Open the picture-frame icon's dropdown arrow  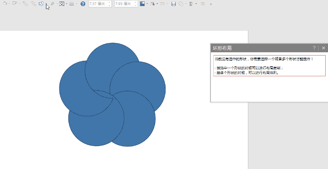pos(67,4)
